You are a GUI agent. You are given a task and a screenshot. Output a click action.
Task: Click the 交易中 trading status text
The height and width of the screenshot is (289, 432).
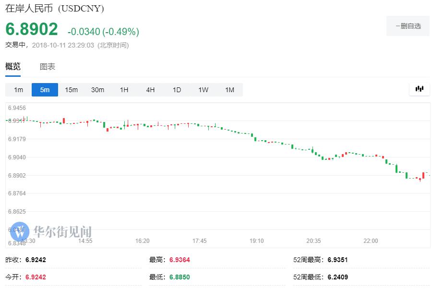pyautogui.click(x=15, y=45)
